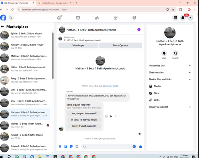This screenshot has width=199, height=158.
Task: Send quick reply 'Yes, are you interested?'
Action: [x=84, y=114]
